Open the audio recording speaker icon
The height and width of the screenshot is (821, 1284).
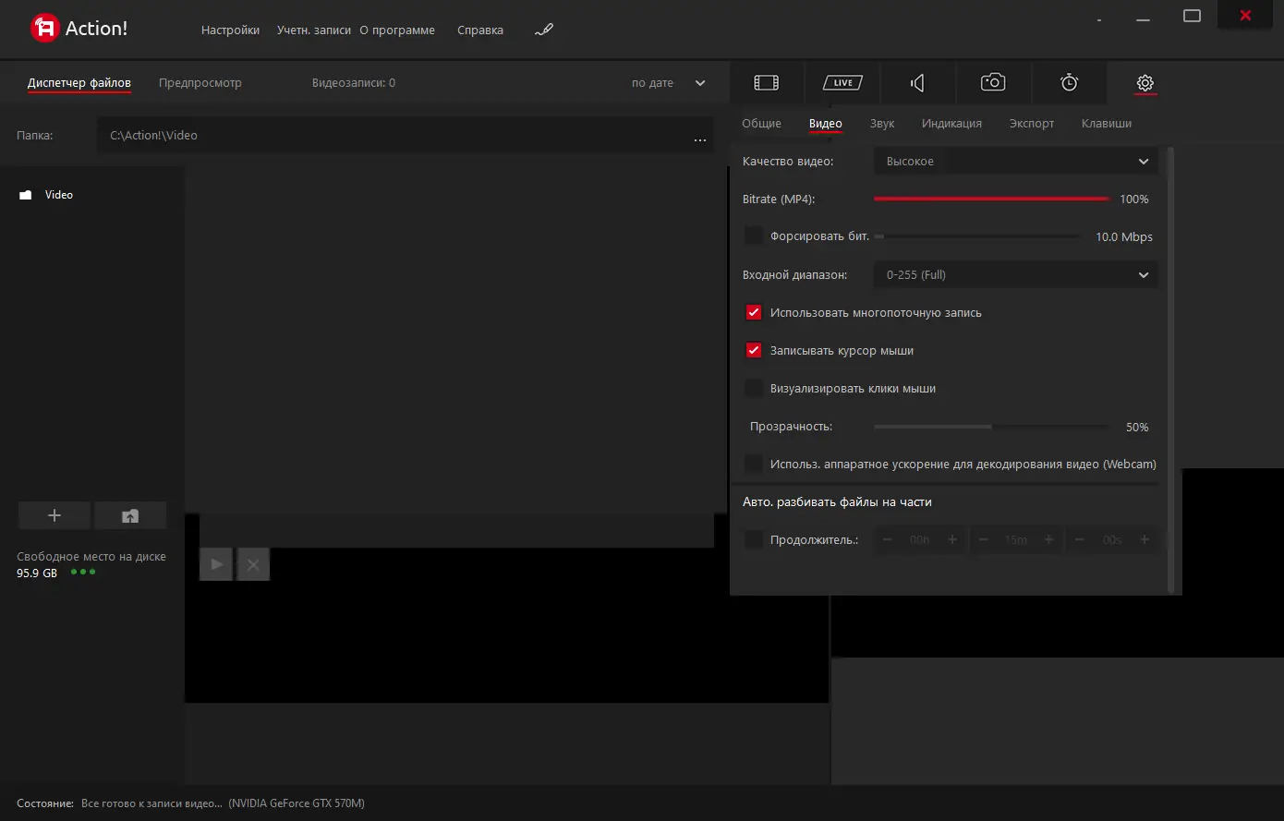[x=917, y=83]
